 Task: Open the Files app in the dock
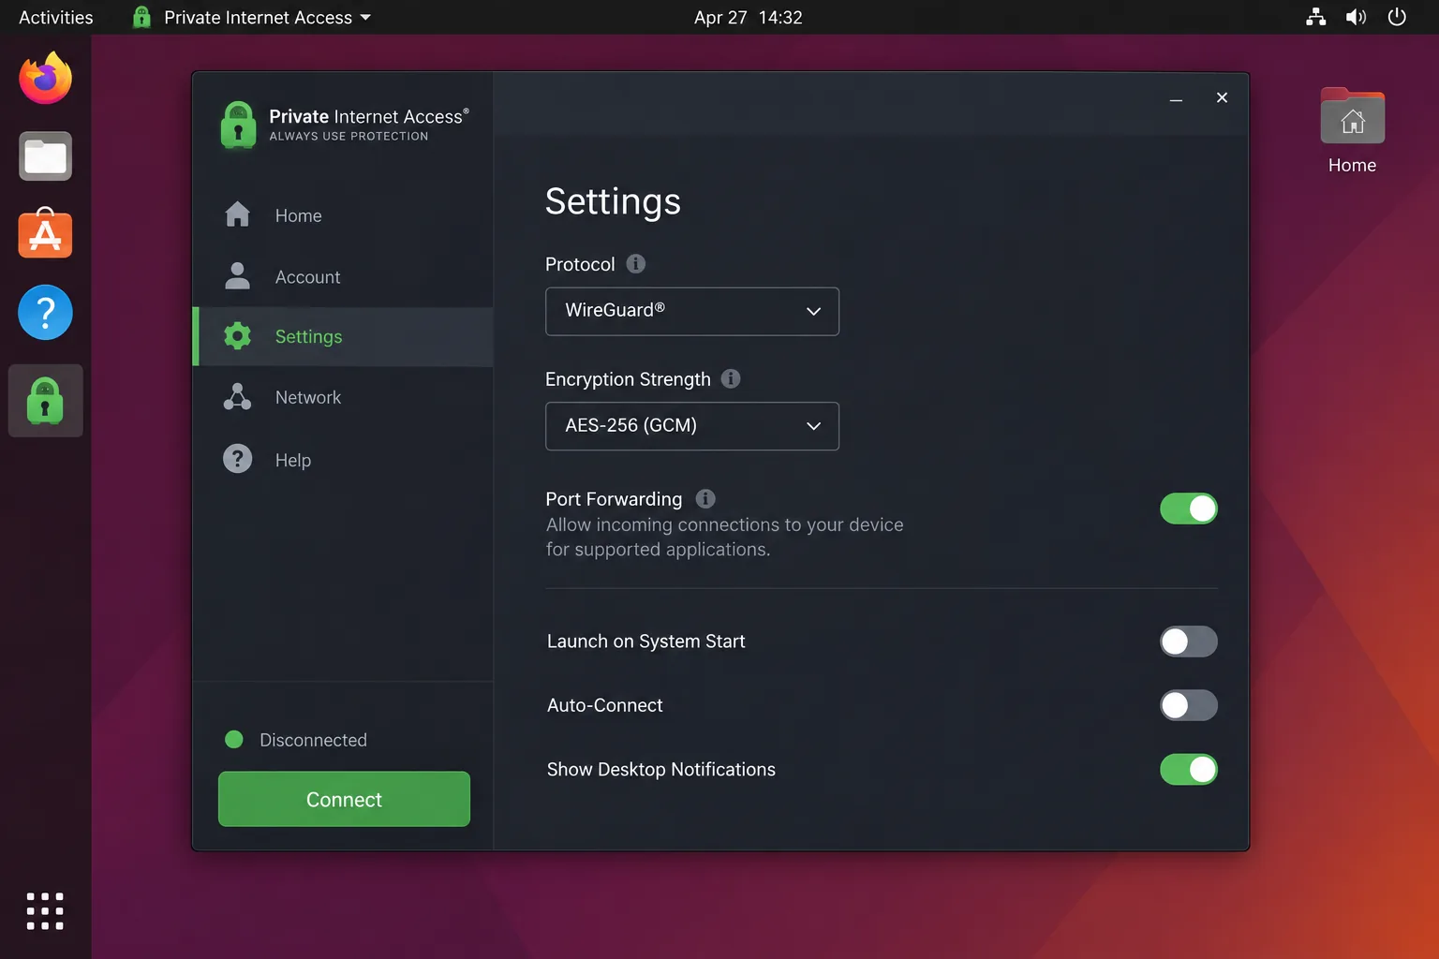pos(45,155)
